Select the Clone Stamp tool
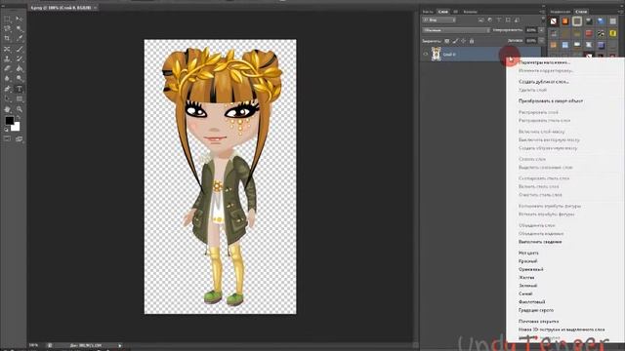This screenshot has width=625, height=351. point(7,58)
